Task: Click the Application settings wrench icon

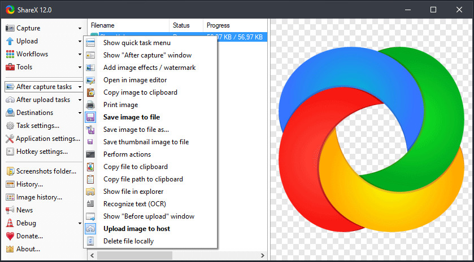Action: (x=10, y=139)
